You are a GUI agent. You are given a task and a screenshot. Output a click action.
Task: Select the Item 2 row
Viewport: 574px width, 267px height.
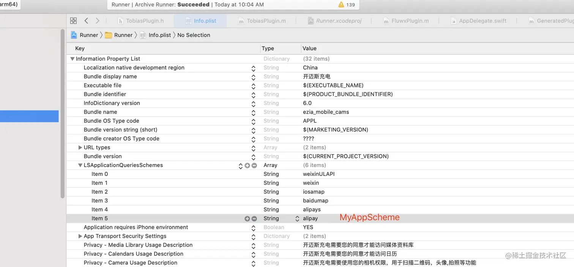tap(320, 192)
